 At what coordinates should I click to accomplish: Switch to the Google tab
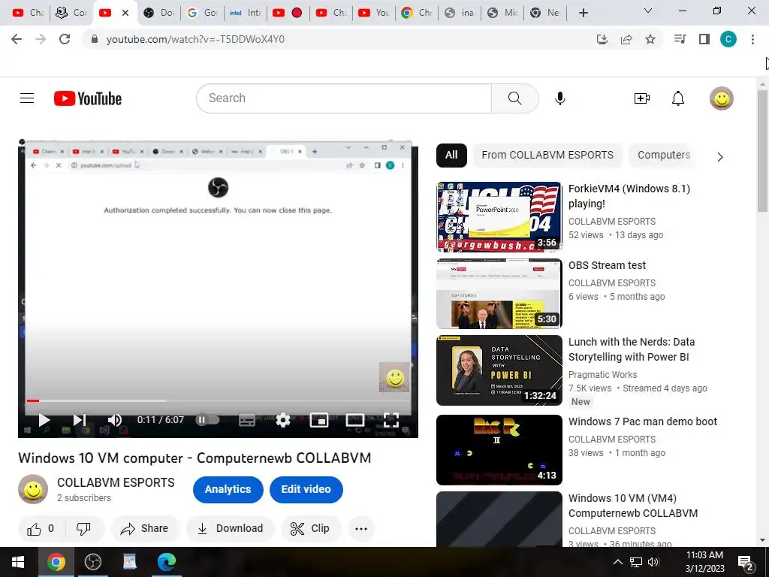[202, 13]
